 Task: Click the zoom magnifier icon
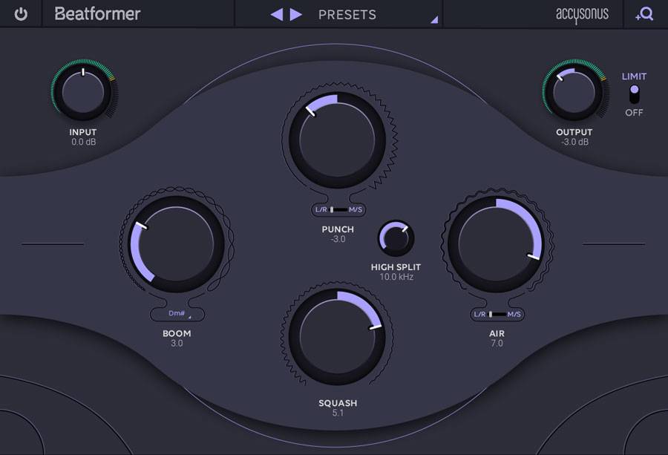(x=644, y=14)
